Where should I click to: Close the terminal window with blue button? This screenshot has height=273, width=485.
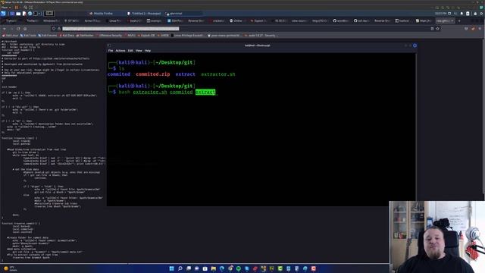click(x=415, y=45)
